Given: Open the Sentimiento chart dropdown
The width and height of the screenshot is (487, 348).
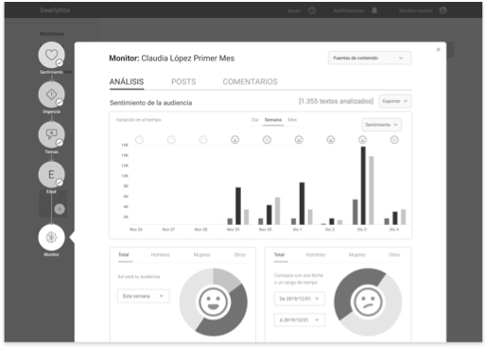Looking at the screenshot, I should click(x=381, y=125).
